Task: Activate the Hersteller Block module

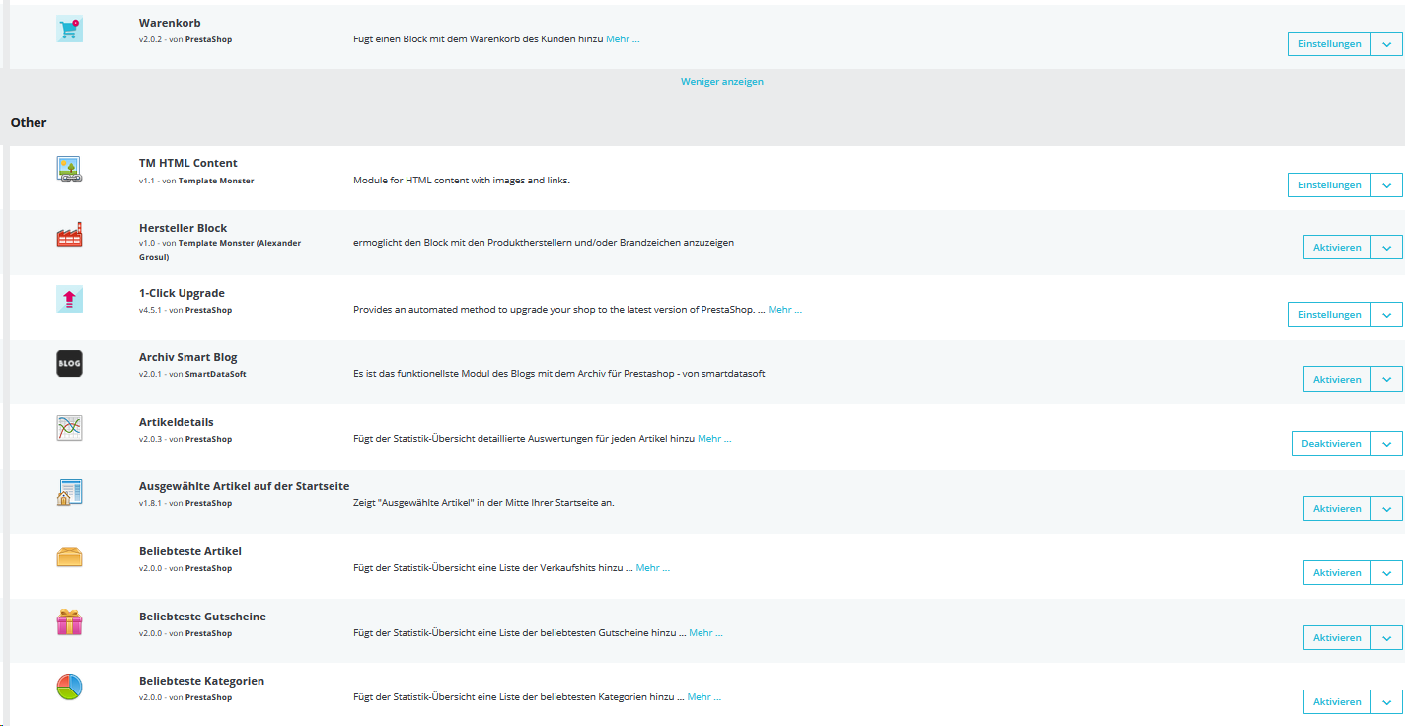Action: click(x=1337, y=247)
